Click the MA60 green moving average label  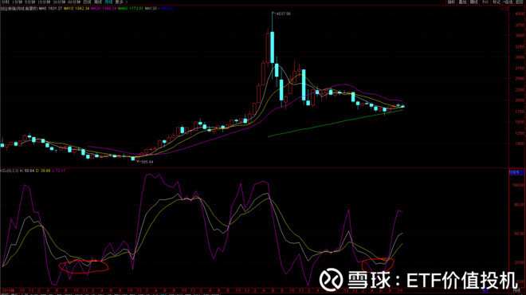click(131, 9)
